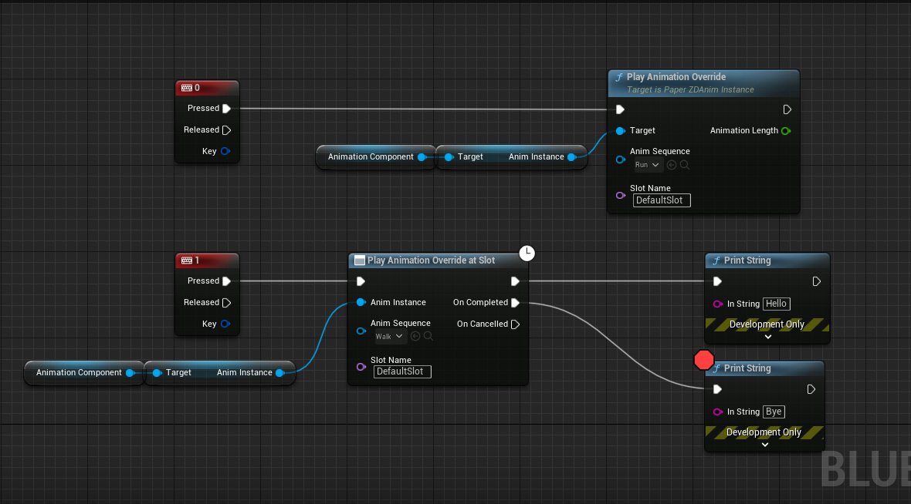
Task: Click the Target to Anim Instance conversion node
Action: point(511,156)
